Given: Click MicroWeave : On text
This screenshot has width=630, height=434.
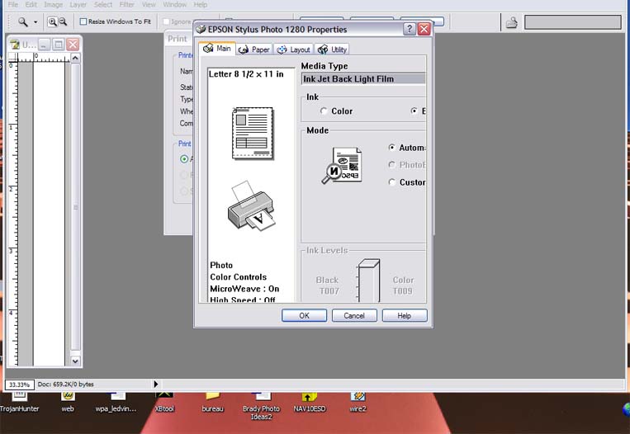Looking at the screenshot, I should [x=244, y=289].
